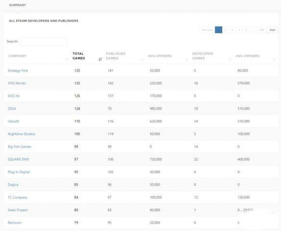The height and width of the screenshot is (231, 281).
Task: Sort by Developed Games column icon
Action: point(230,59)
